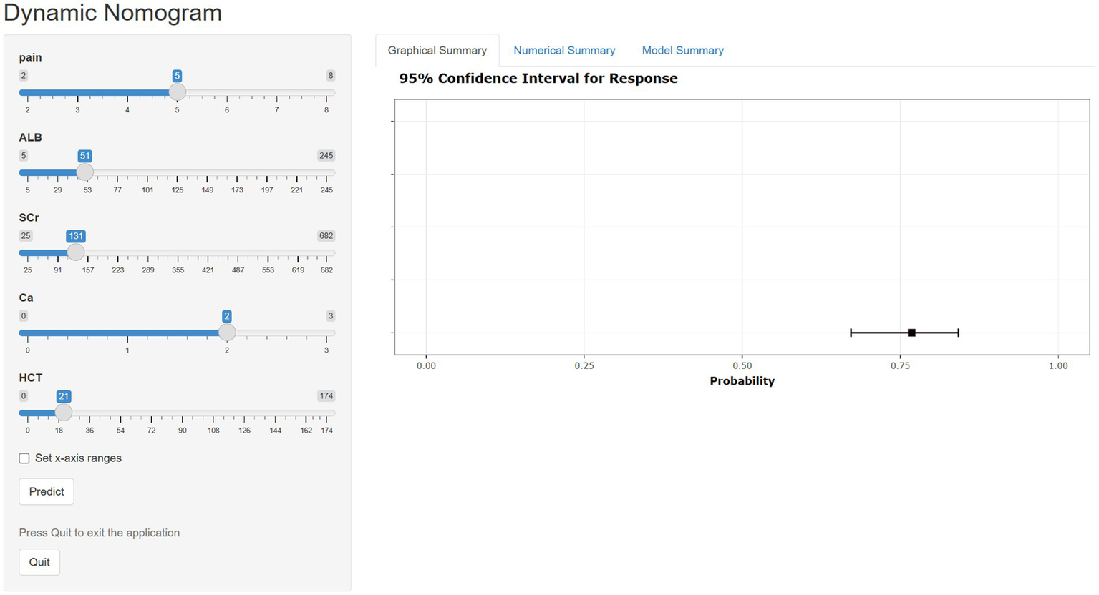Click the HCT slider handle
Screen dimensions: 1099x595
64,413
